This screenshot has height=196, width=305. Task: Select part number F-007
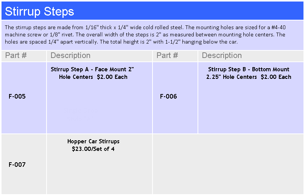pyautogui.click(x=17, y=165)
